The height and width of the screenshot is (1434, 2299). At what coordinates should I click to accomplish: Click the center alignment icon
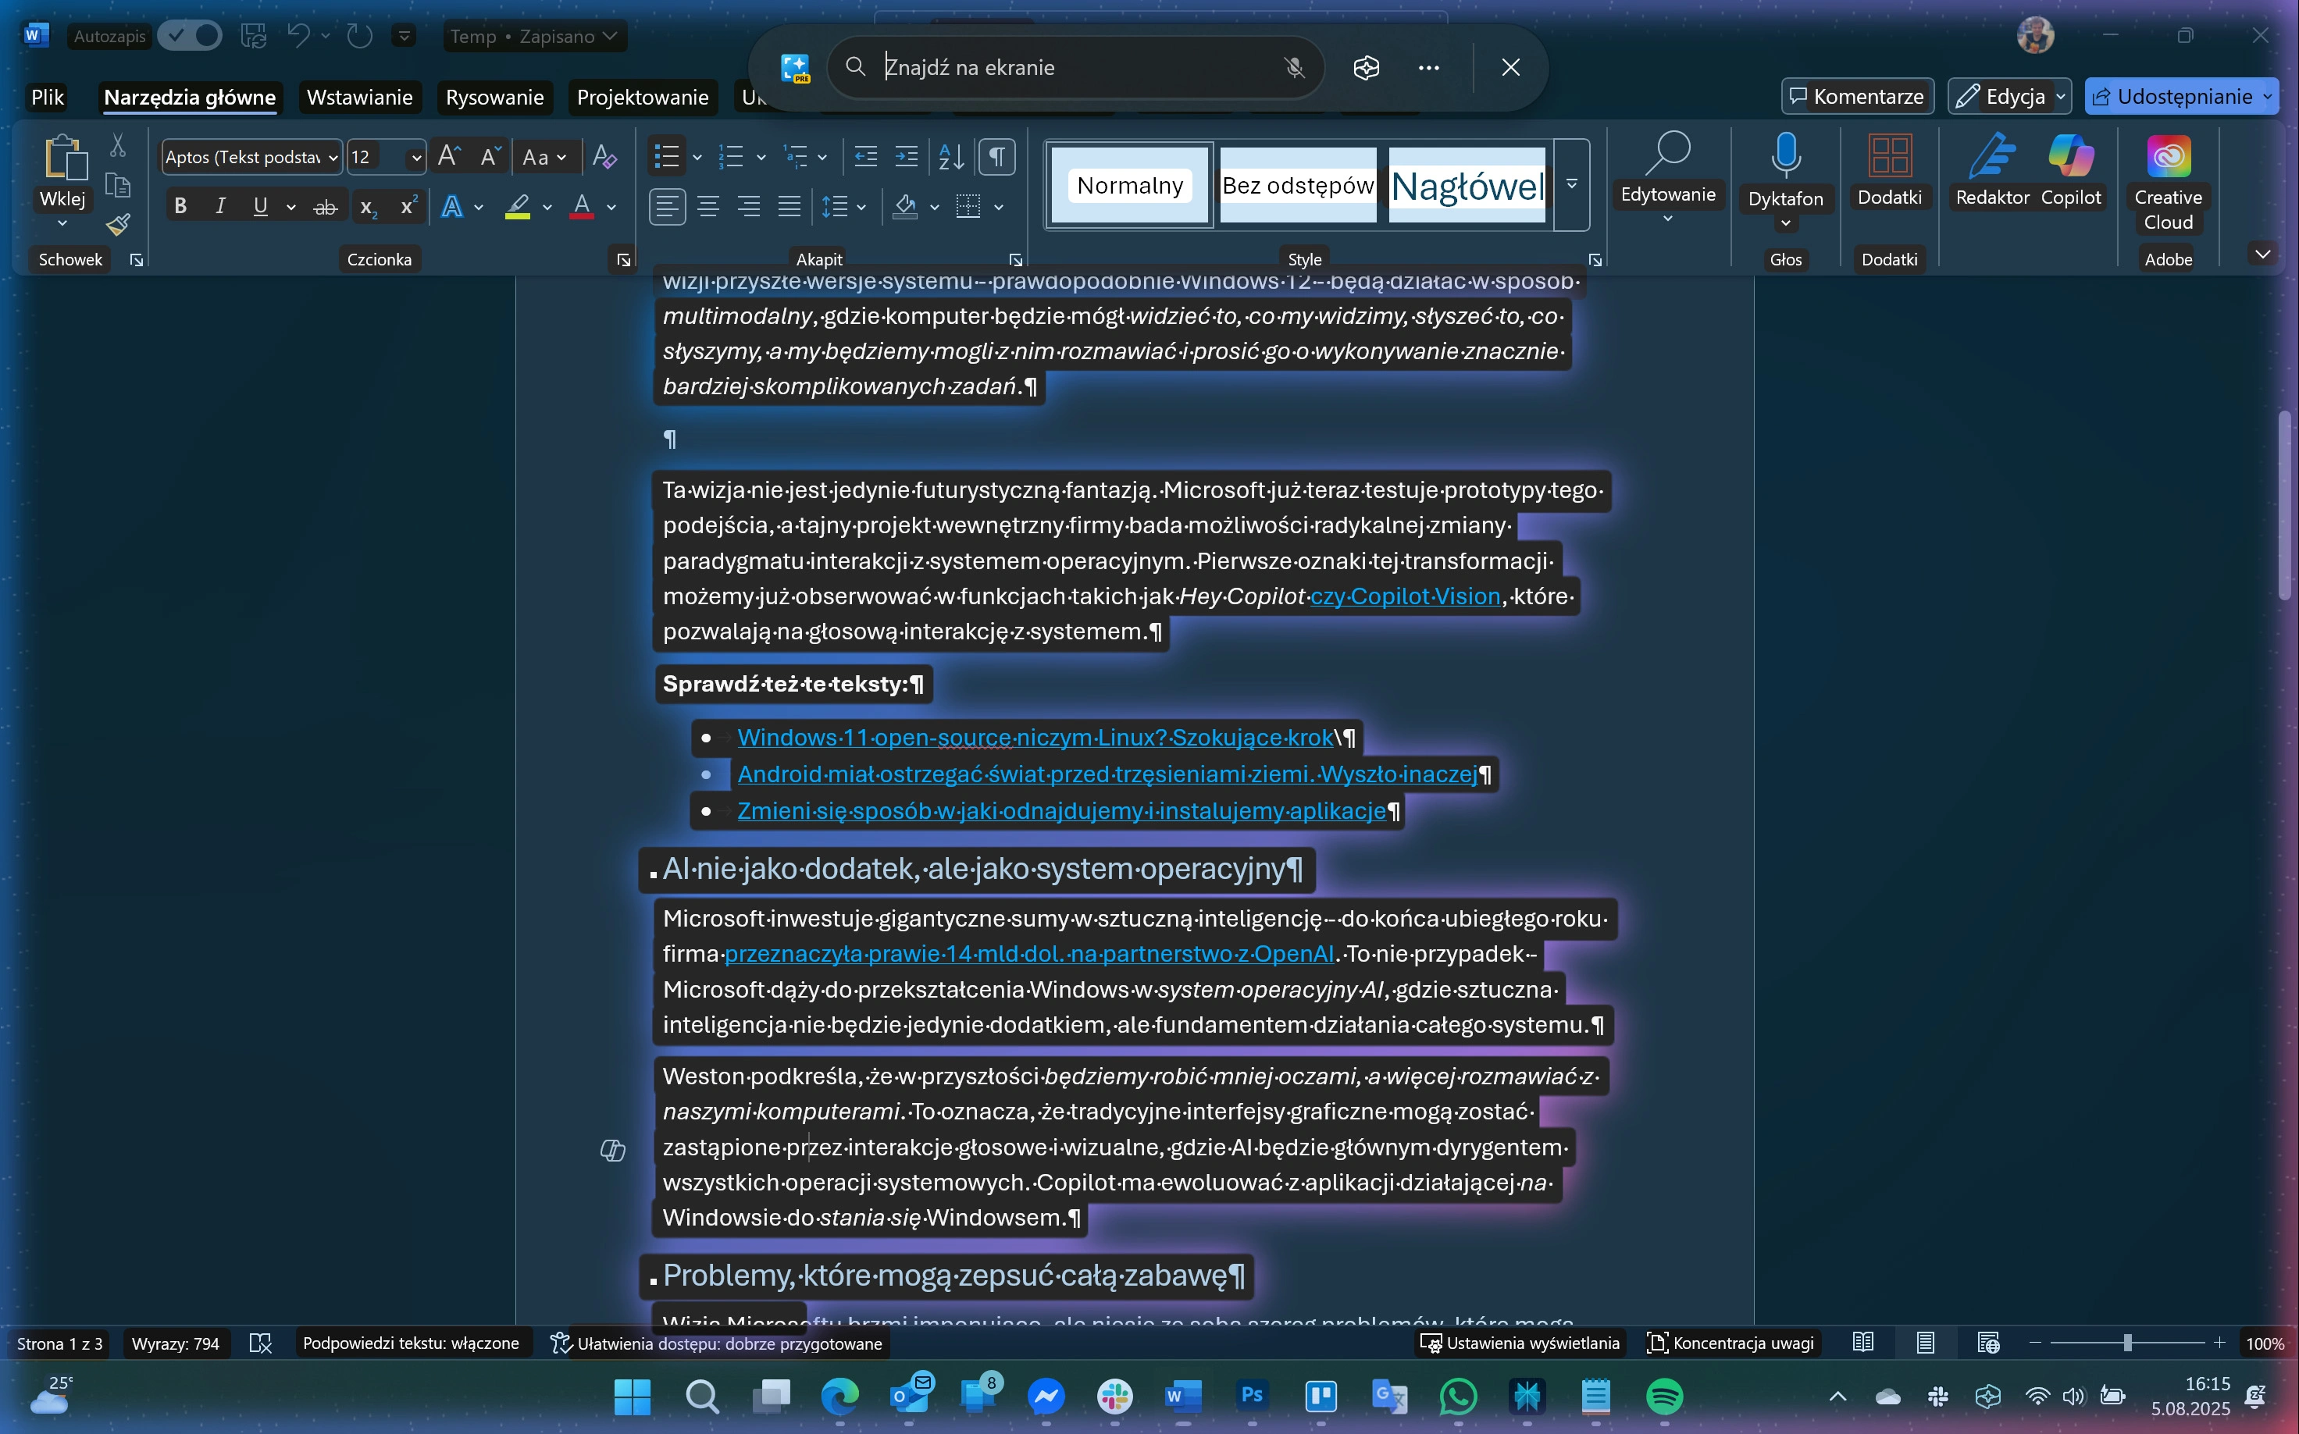pyautogui.click(x=709, y=206)
